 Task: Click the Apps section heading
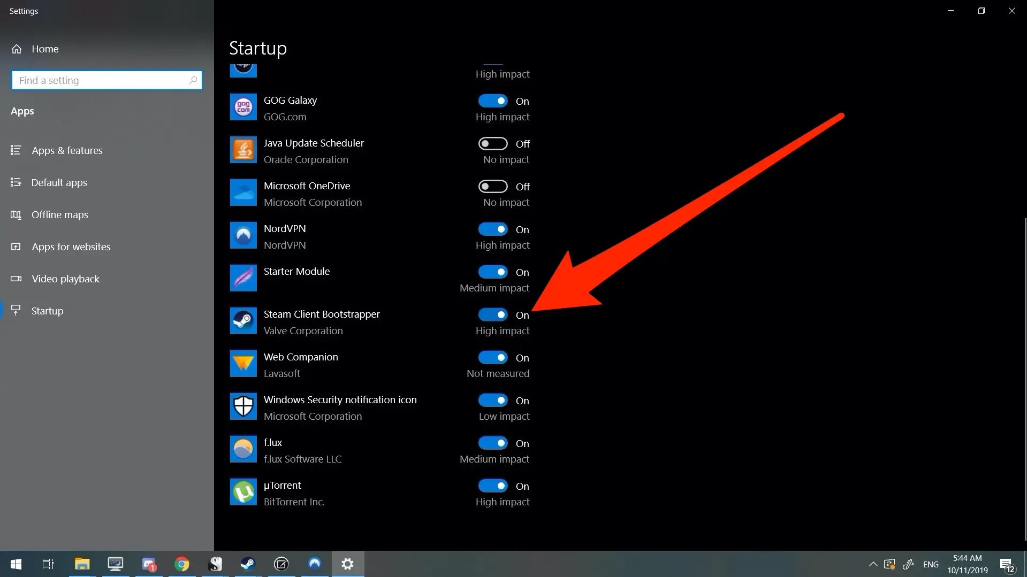click(22, 111)
